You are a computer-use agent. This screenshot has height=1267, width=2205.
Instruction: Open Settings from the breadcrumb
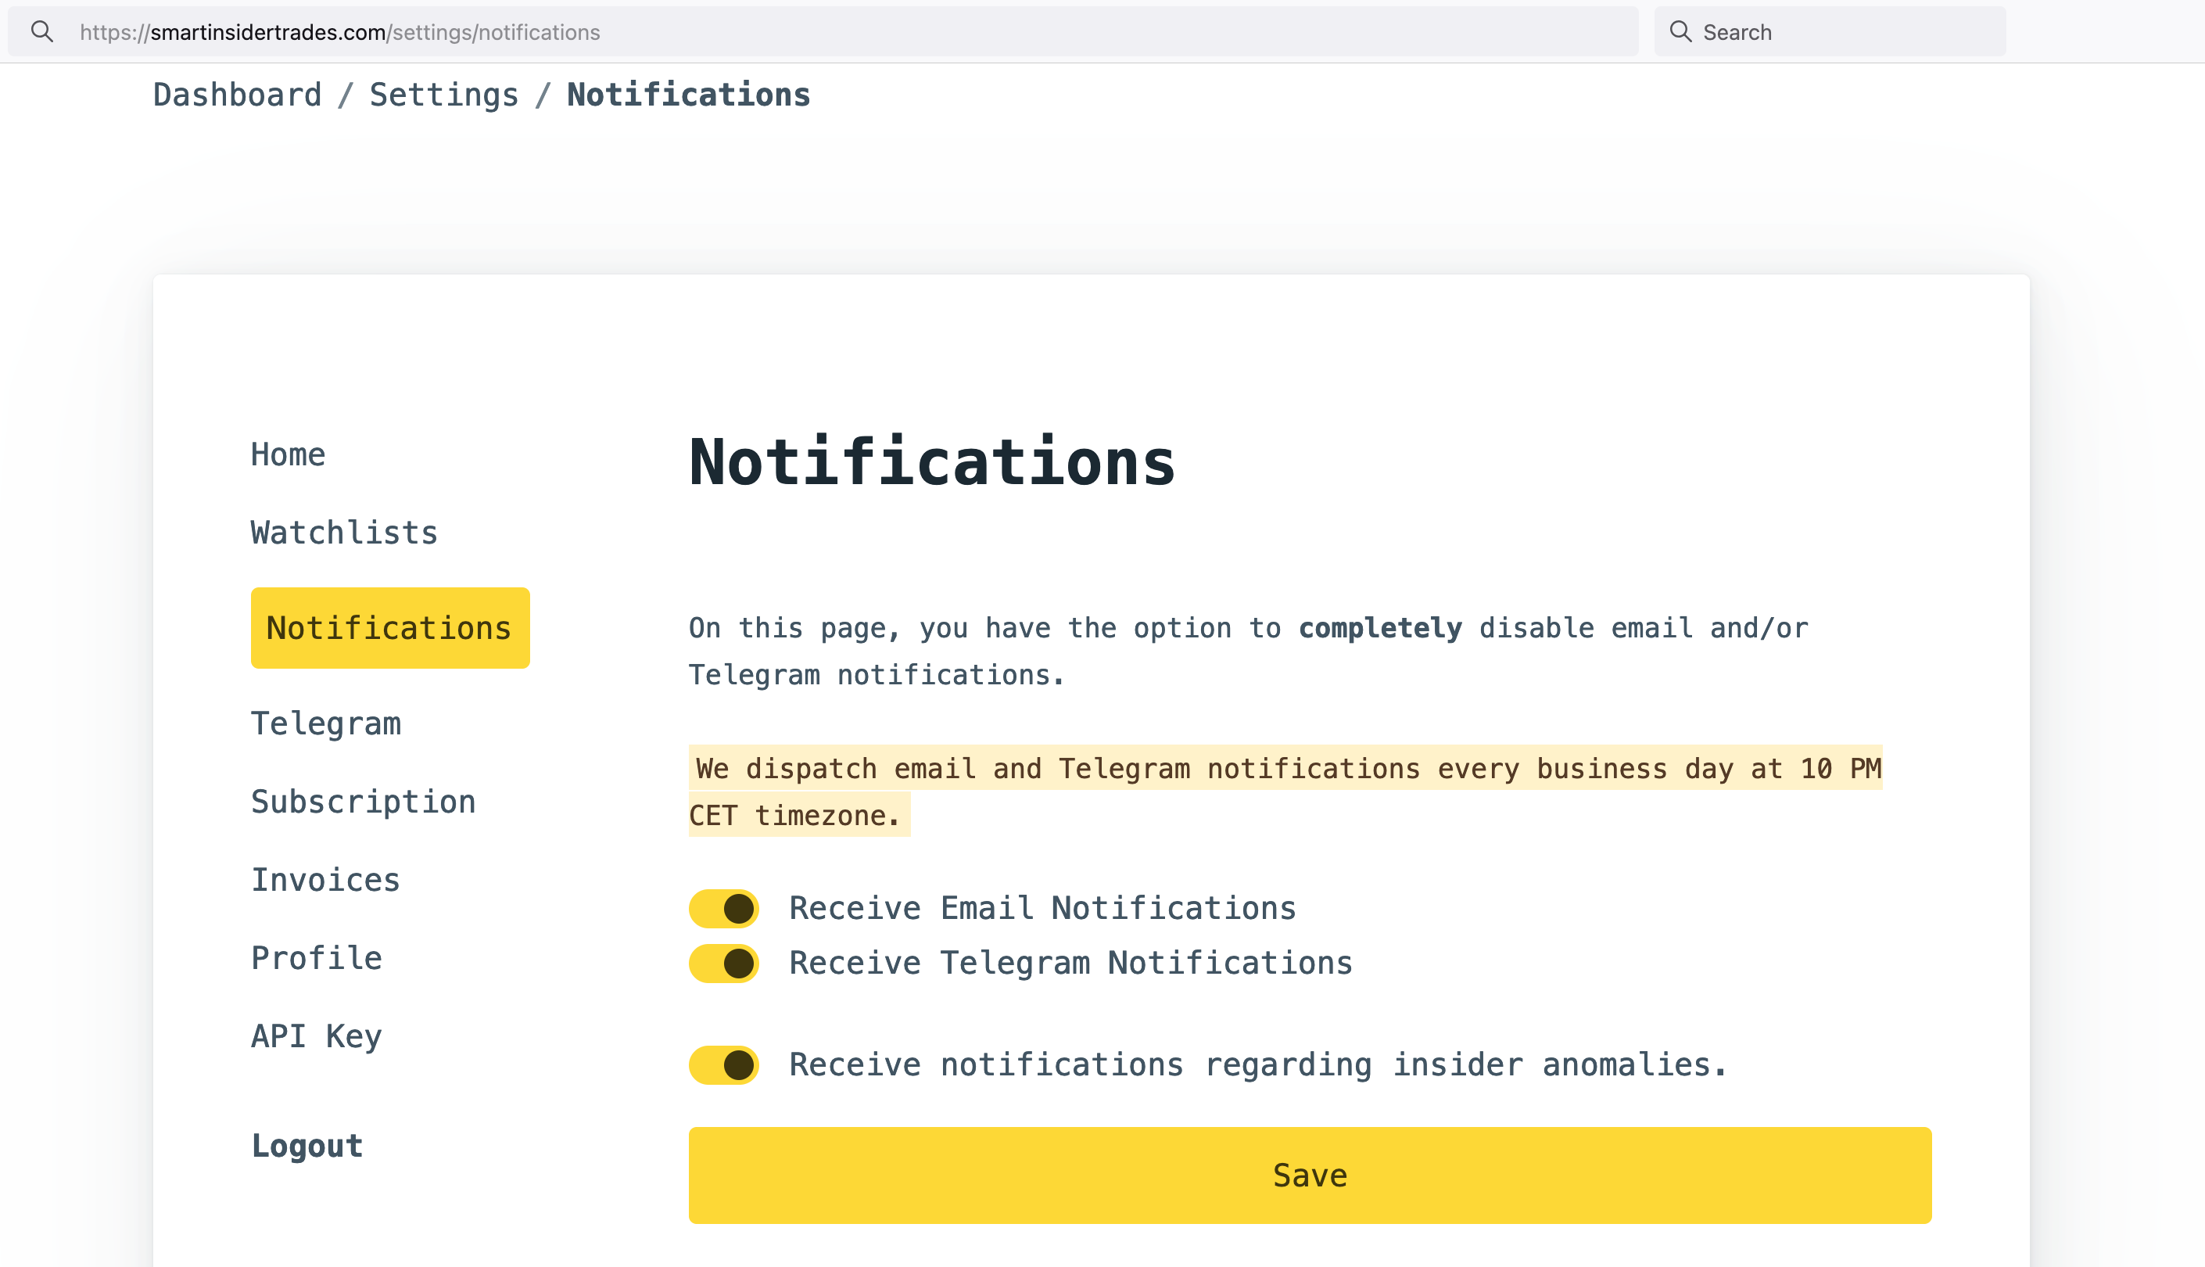coord(443,95)
